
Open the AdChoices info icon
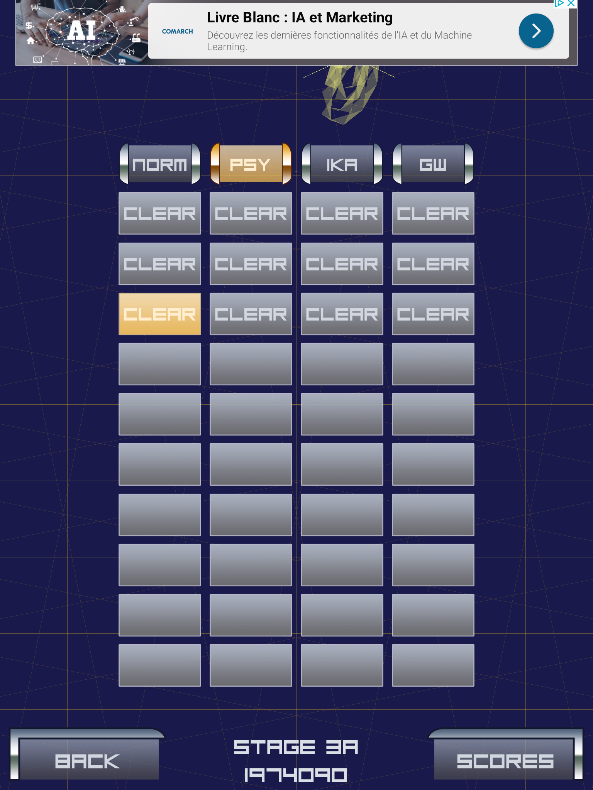[559, 3]
